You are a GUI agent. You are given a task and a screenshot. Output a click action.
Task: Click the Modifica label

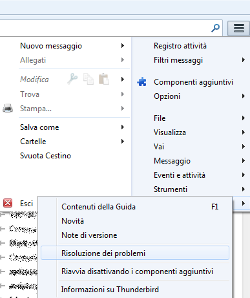point(34,80)
